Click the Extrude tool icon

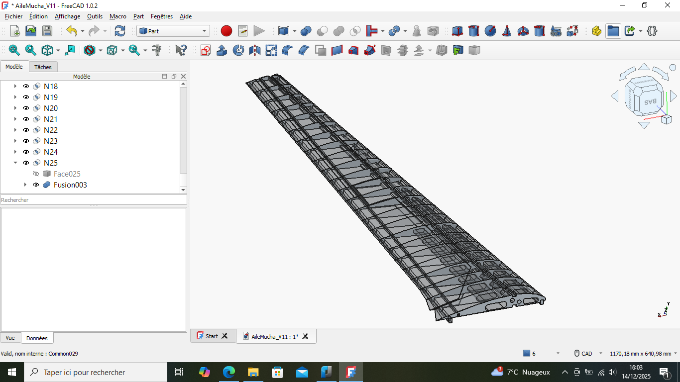[222, 50]
